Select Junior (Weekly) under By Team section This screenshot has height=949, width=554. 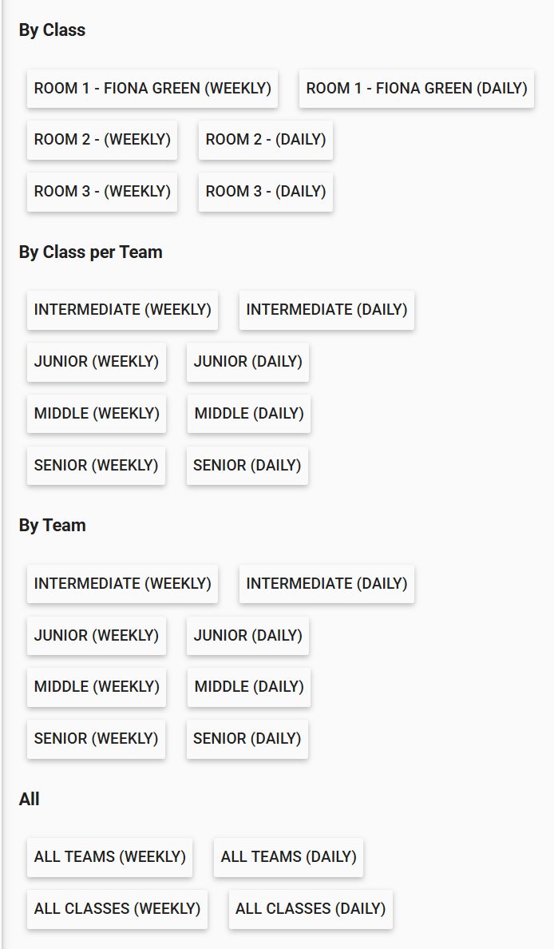pos(97,636)
